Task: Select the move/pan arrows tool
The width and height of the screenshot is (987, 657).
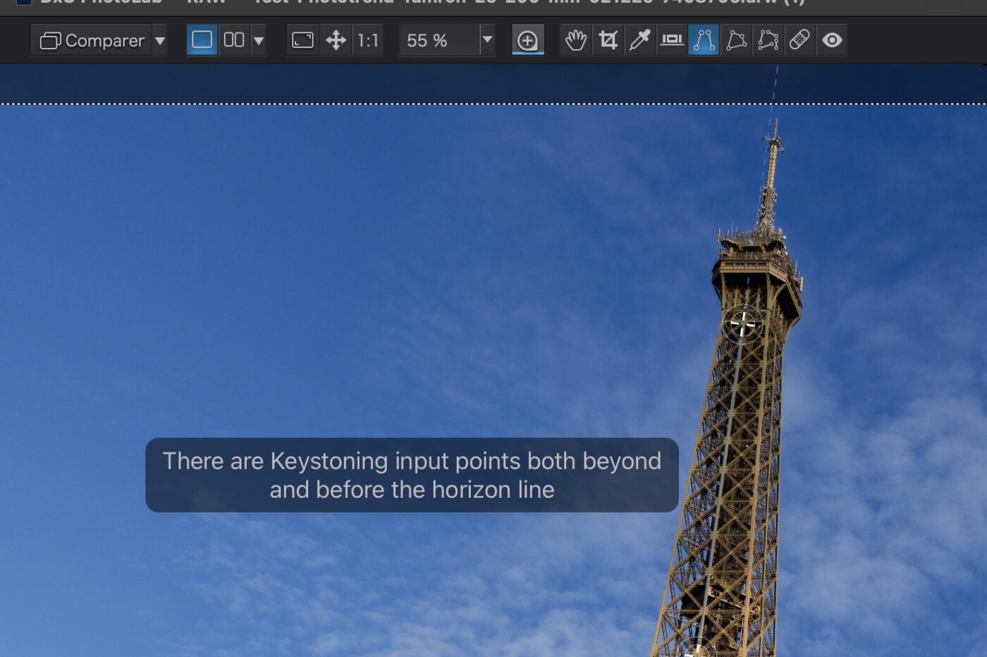Action: click(336, 40)
